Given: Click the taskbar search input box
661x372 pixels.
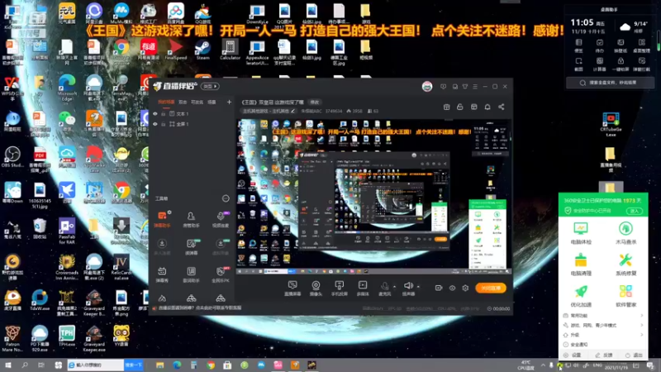Looking at the screenshot, I should (x=96, y=365).
